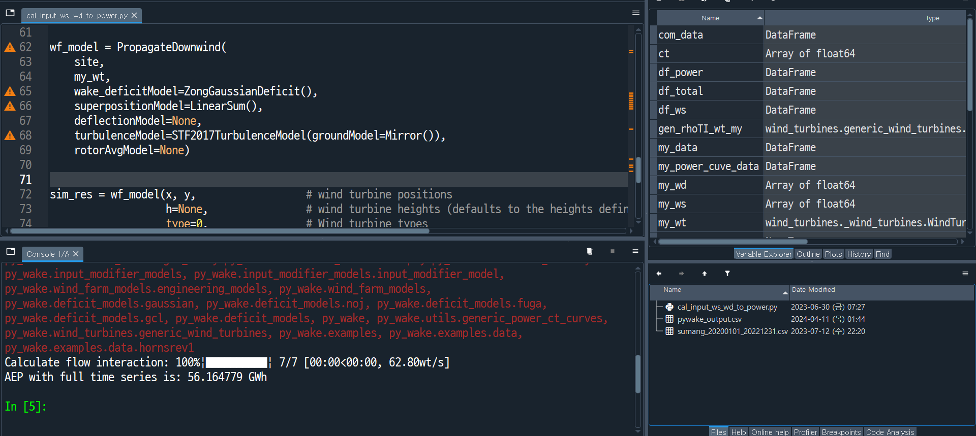Image resolution: width=976 pixels, height=436 pixels.
Task: Select pywake_output.csv in the file list
Action: 709,319
